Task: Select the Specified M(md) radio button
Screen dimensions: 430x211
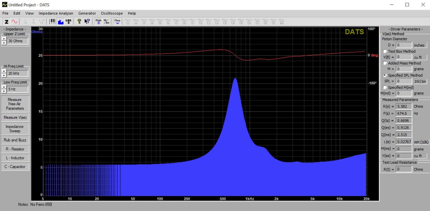Action: 385,87
